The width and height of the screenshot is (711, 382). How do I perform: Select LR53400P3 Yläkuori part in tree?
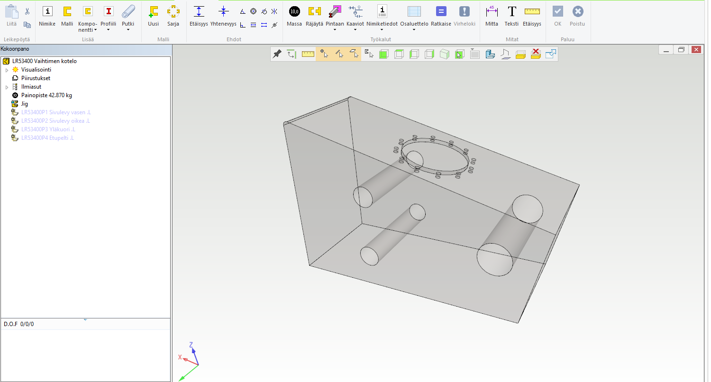click(48, 129)
